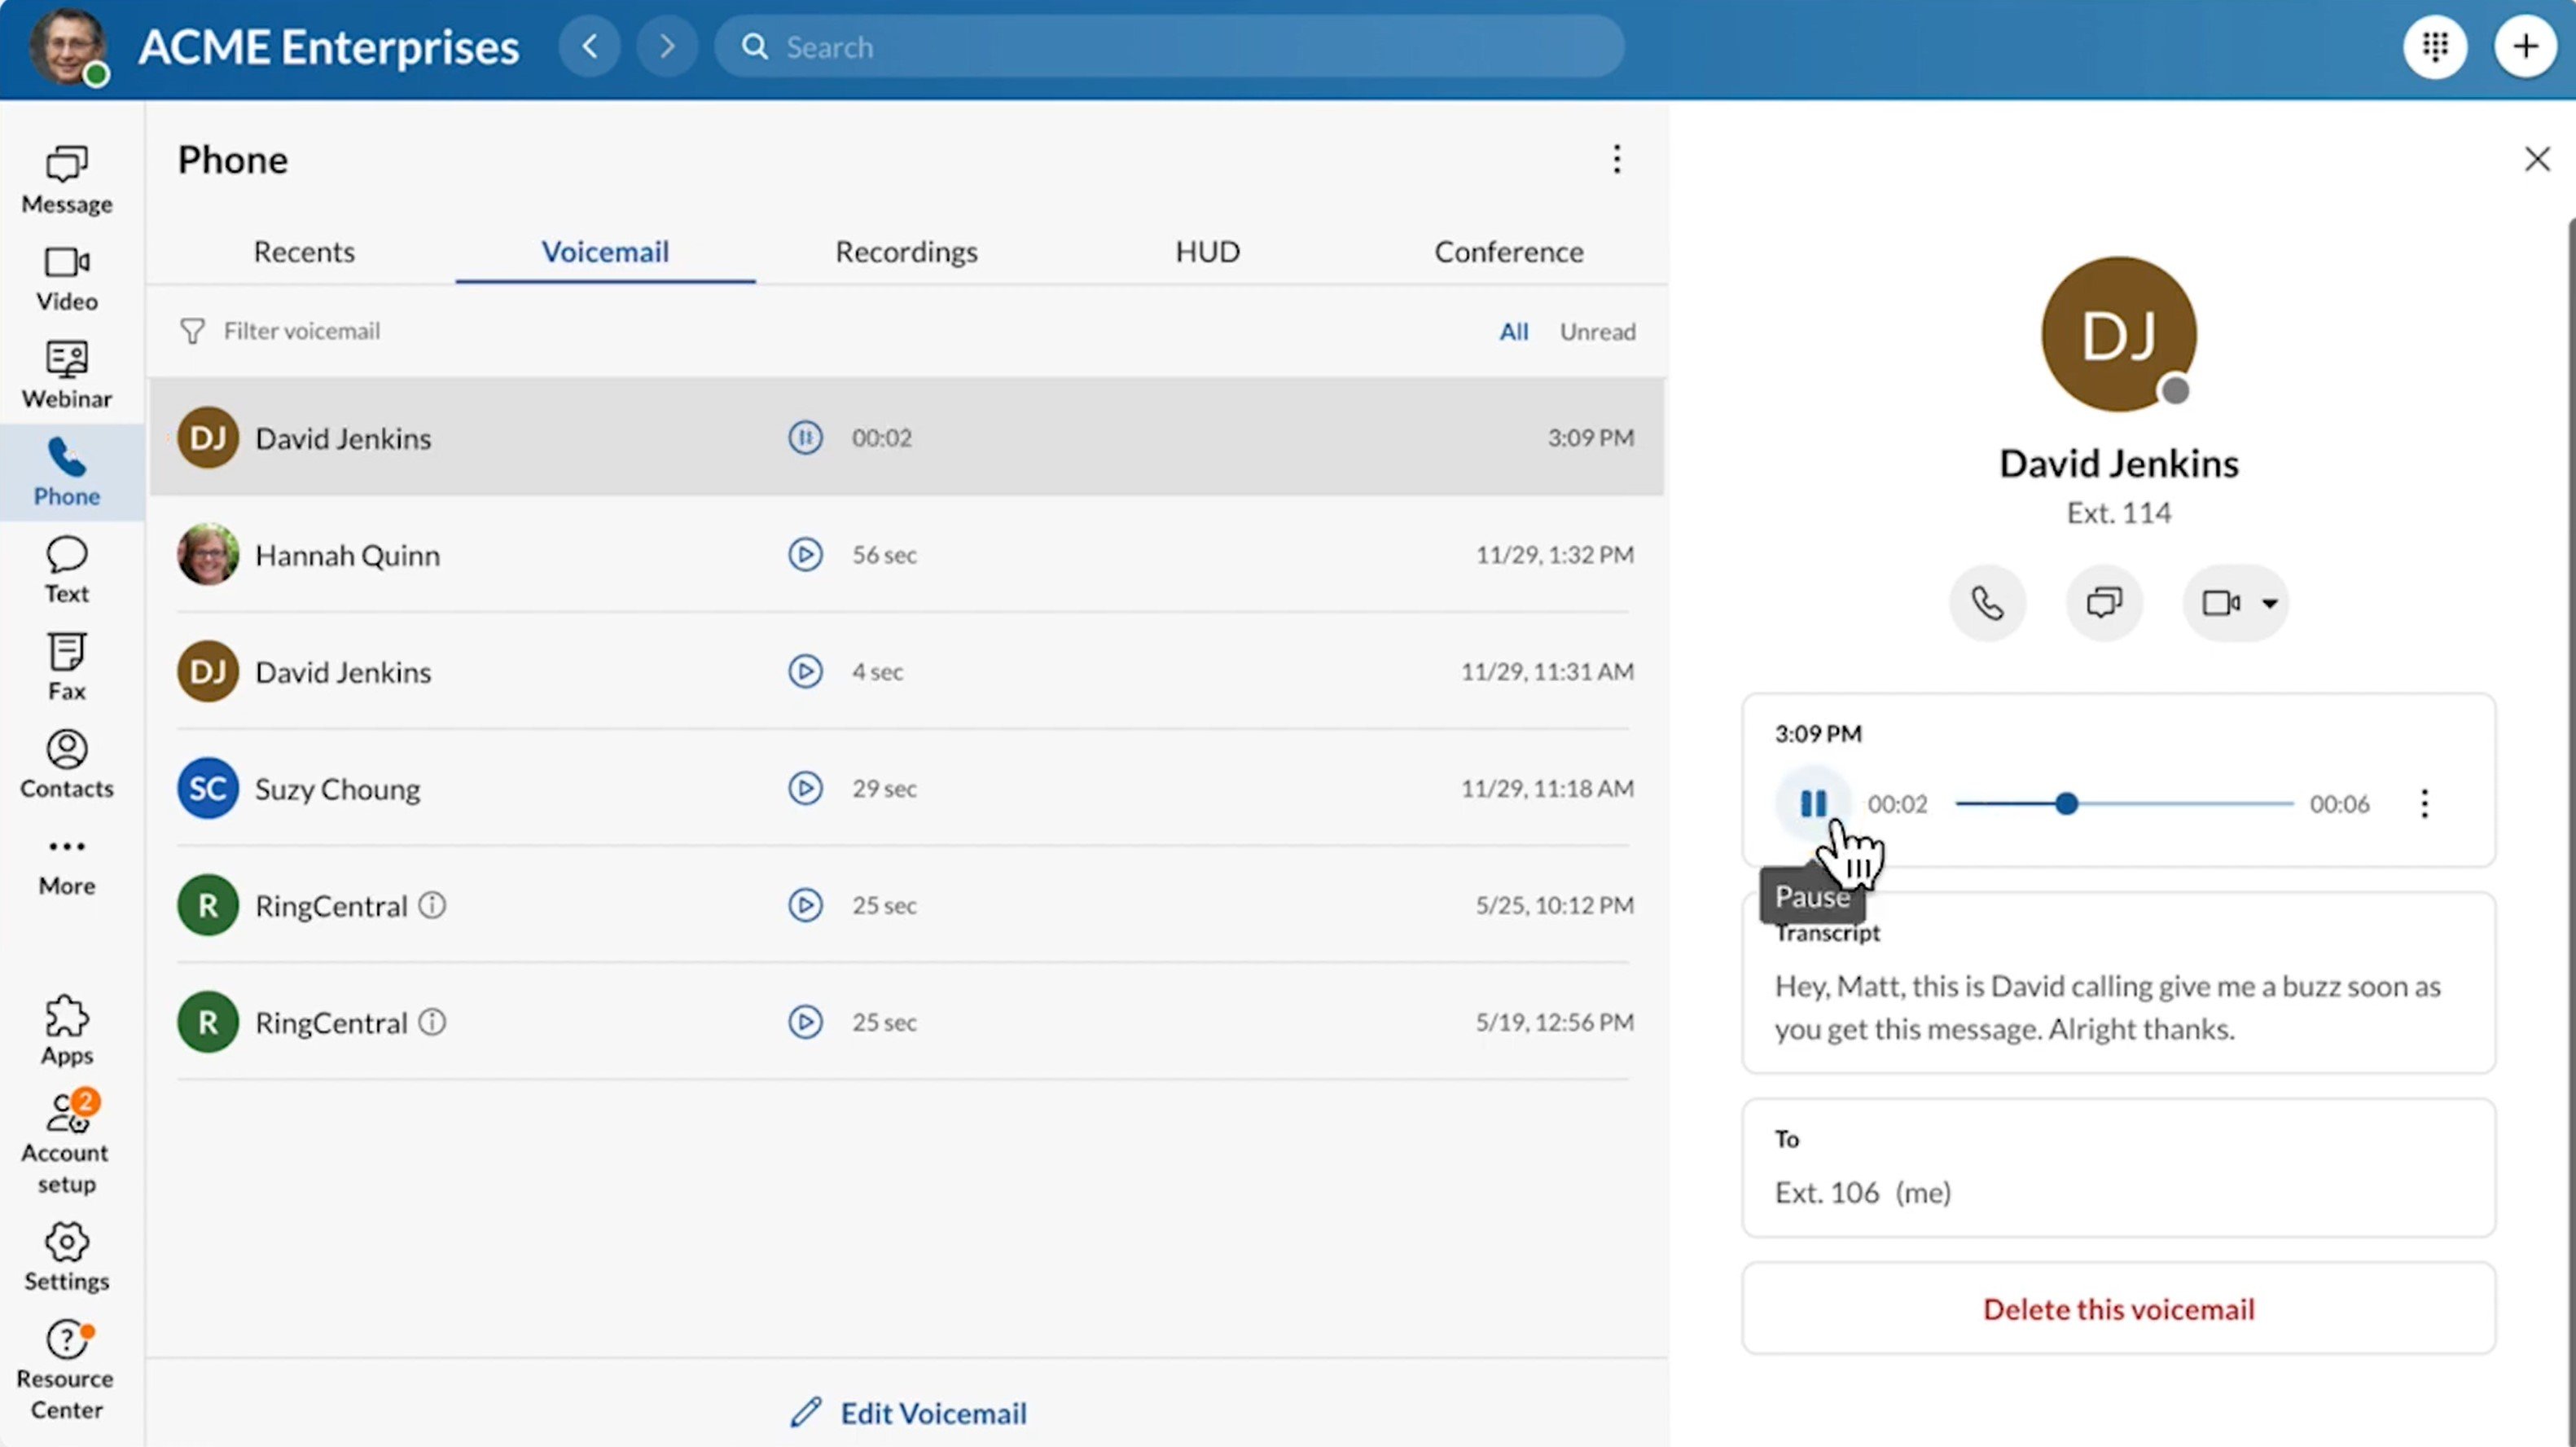Toggle All voicemails filter view
2576x1447 pixels.
click(1512, 331)
